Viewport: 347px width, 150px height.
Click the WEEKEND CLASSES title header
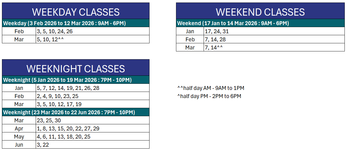tap(260, 12)
